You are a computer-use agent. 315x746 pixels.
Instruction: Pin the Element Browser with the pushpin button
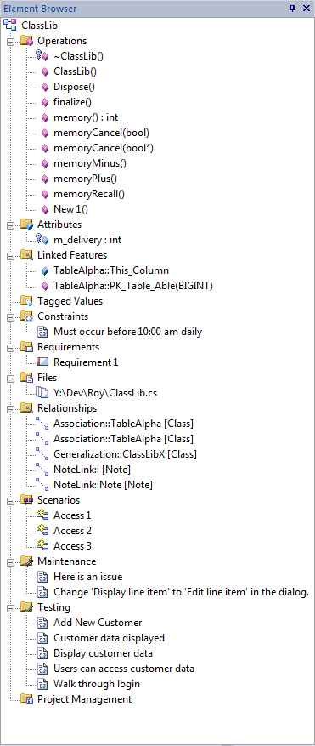pos(293,9)
